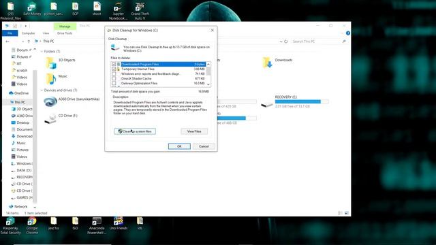Check Delivery Optimization Files checkbox
The height and width of the screenshot is (245, 436).
click(114, 83)
